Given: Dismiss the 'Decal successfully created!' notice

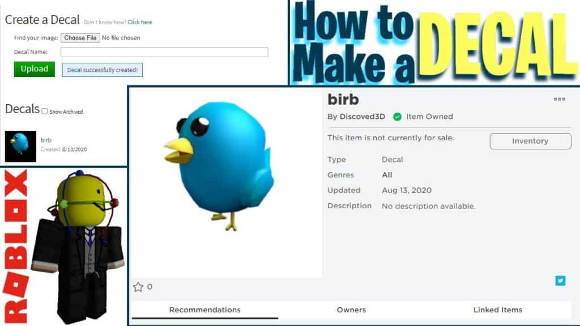Looking at the screenshot, I should pos(102,70).
